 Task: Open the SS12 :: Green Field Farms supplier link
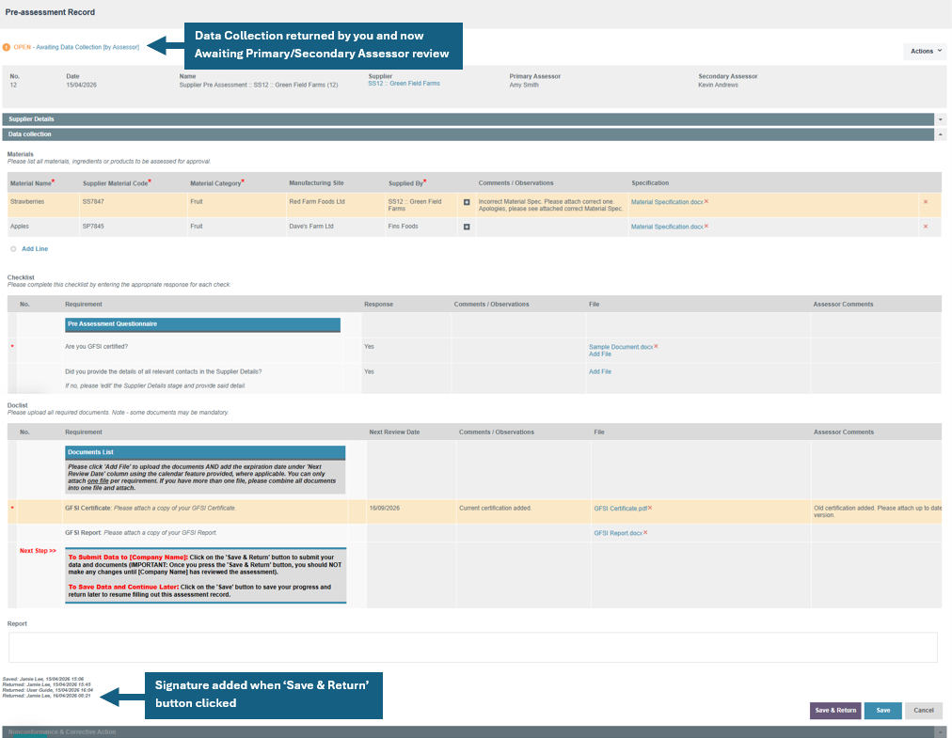click(404, 84)
